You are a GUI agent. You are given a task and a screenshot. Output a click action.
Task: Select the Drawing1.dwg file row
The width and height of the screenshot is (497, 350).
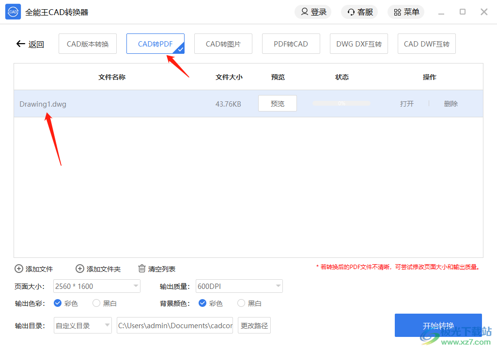tap(248, 104)
